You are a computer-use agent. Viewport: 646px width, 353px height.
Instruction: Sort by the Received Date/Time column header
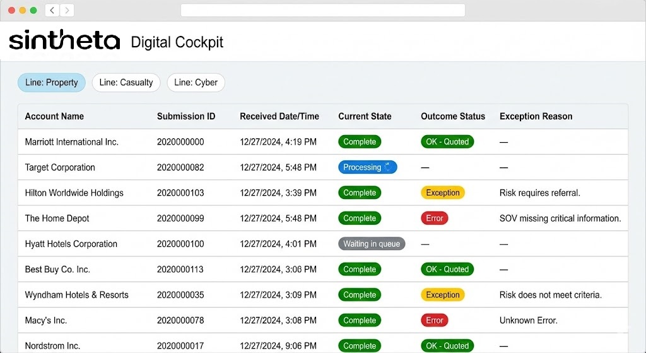pyautogui.click(x=279, y=116)
